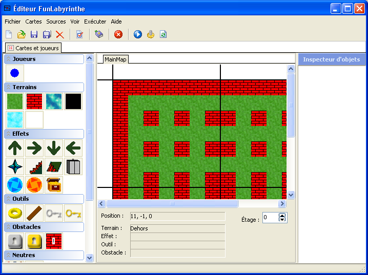This screenshot has width=368, height=275.
Task: Open the Fichier menu
Action: 13,22
